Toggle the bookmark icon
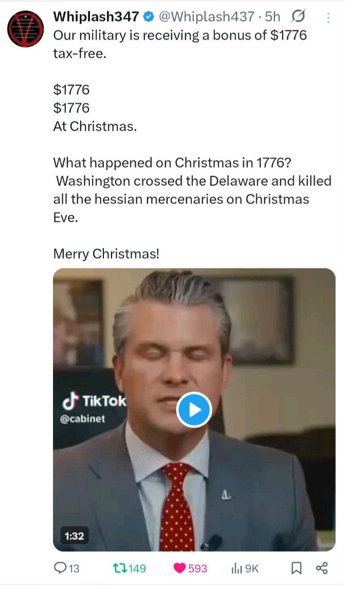The height and width of the screenshot is (590, 345). pyautogui.click(x=296, y=568)
